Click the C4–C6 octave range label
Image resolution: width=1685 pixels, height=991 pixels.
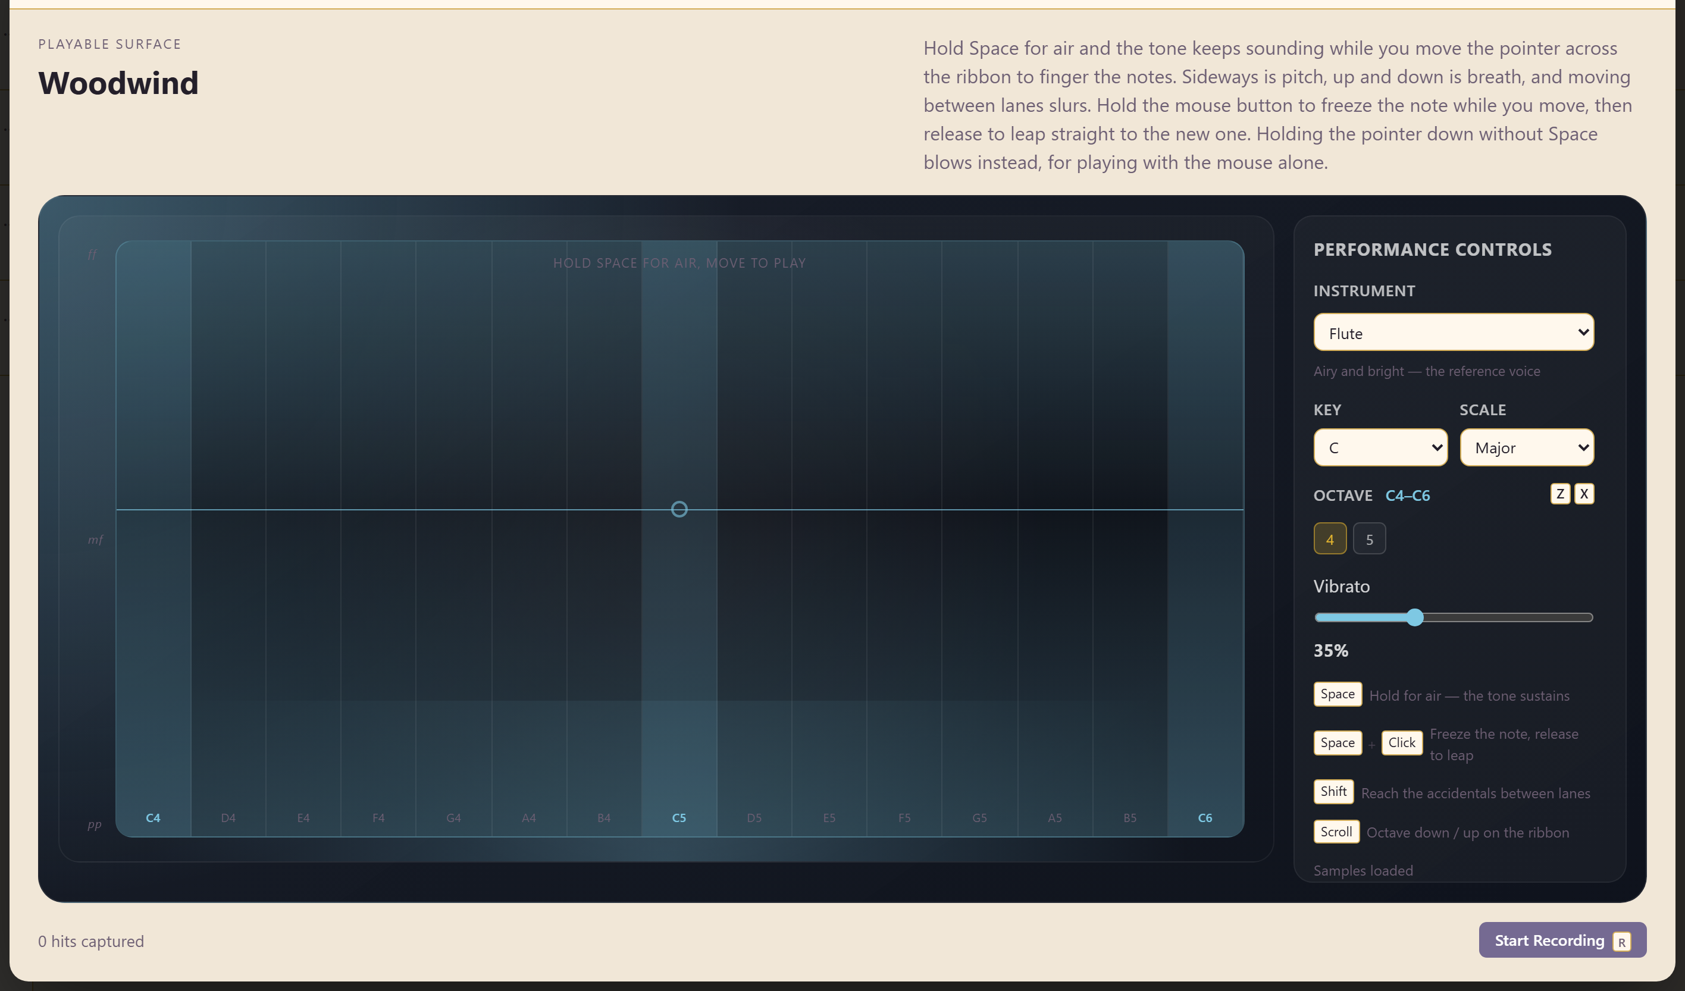coord(1408,495)
